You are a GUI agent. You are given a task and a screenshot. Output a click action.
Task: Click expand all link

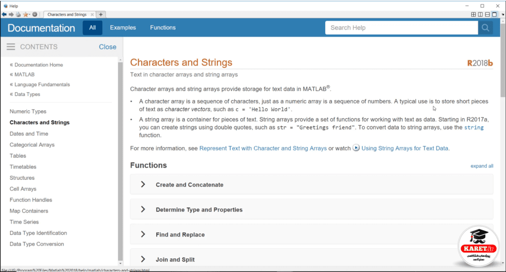482,166
